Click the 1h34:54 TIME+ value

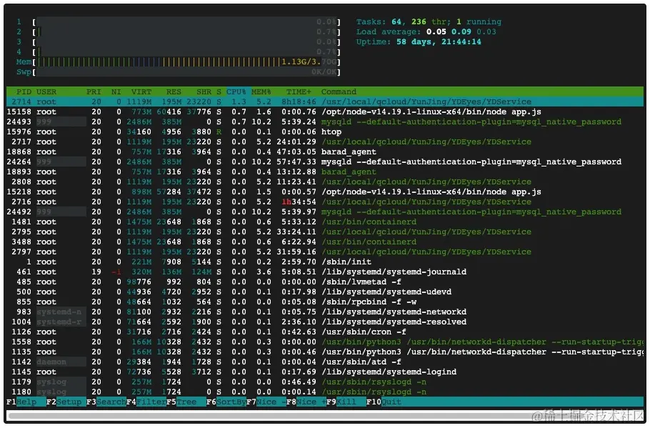299,201
